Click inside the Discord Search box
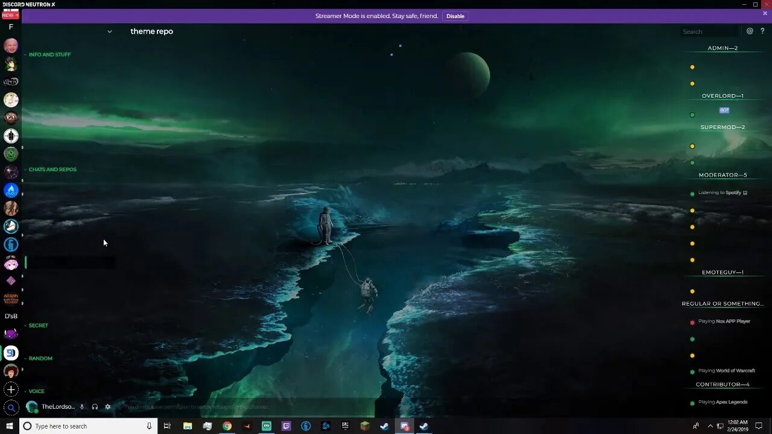 coord(709,31)
